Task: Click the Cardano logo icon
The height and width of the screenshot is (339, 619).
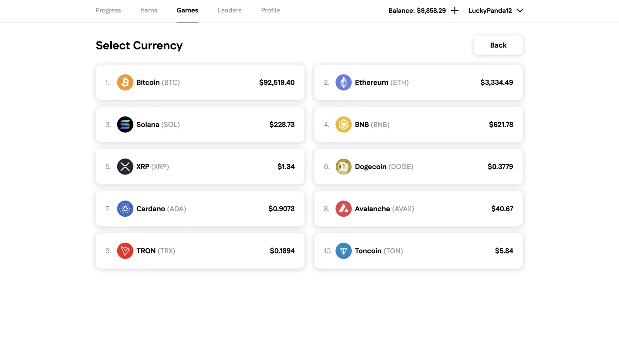Action: tap(125, 209)
